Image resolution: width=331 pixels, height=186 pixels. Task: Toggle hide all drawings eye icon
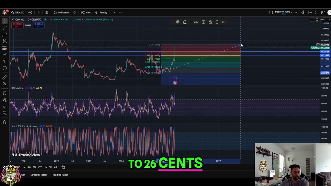(x=5, y=113)
